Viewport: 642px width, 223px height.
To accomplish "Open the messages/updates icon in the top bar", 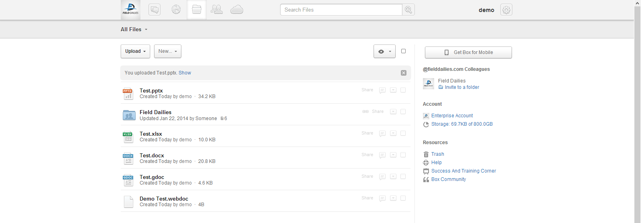I will click(154, 10).
